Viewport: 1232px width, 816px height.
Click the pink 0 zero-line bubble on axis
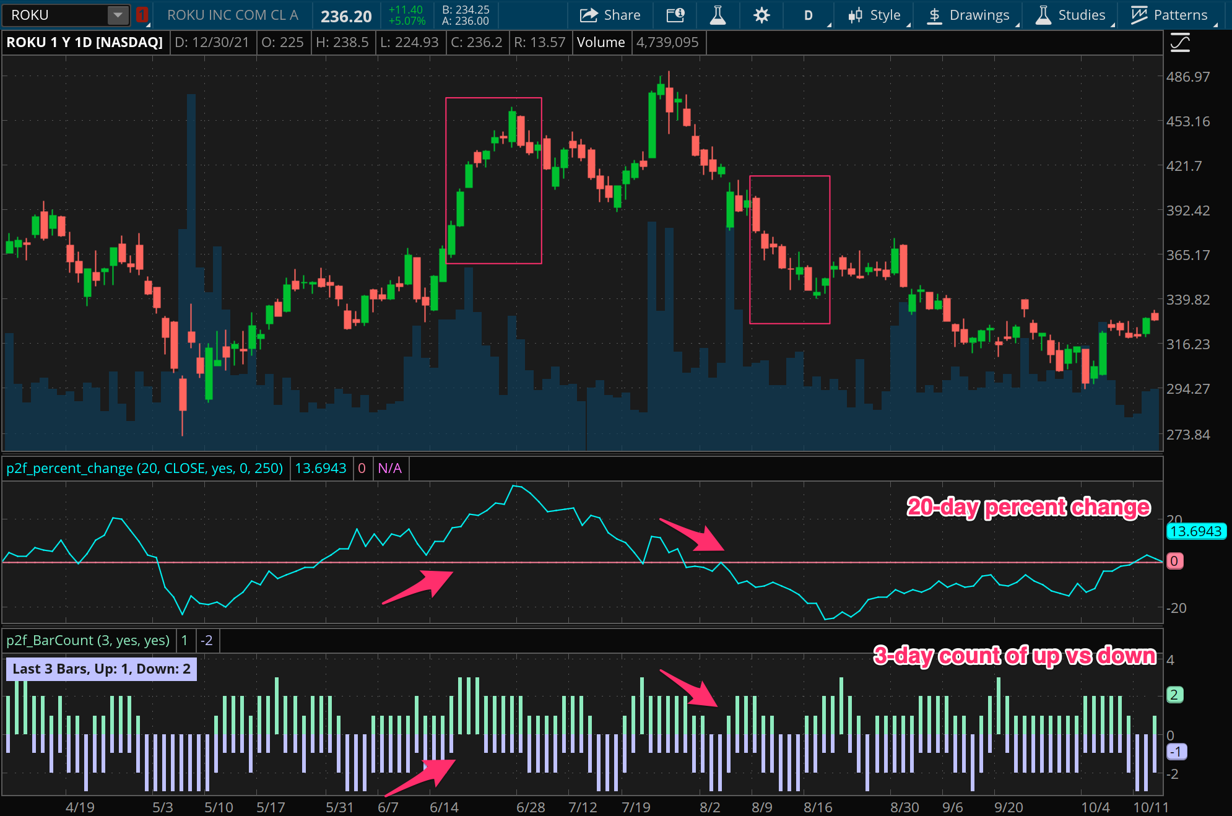tap(1174, 561)
